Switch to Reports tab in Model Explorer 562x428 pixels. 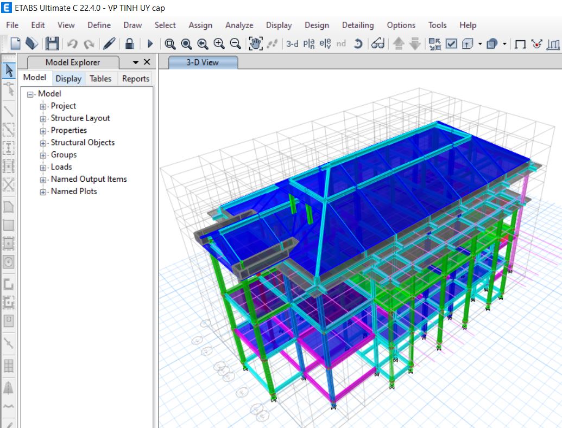tap(136, 79)
